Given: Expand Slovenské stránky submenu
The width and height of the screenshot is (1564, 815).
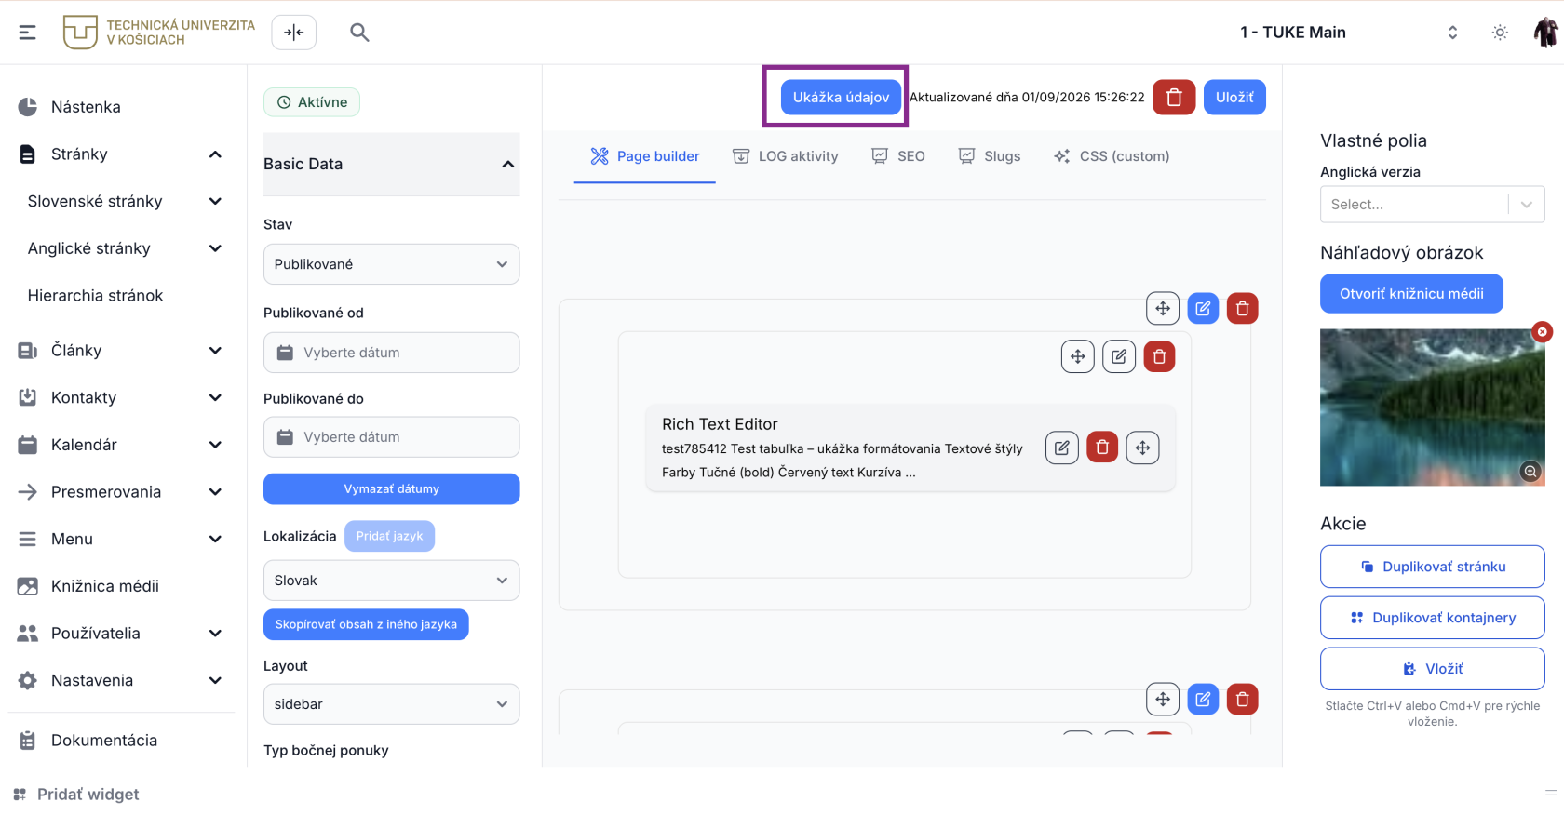Looking at the screenshot, I should coord(215,201).
